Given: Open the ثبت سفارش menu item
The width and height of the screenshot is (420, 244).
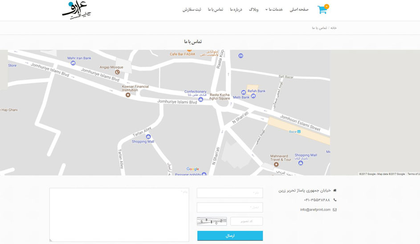Looking at the screenshot, I should tap(192, 10).
